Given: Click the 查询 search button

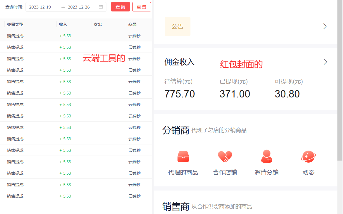Looking at the screenshot, I should click(120, 7).
